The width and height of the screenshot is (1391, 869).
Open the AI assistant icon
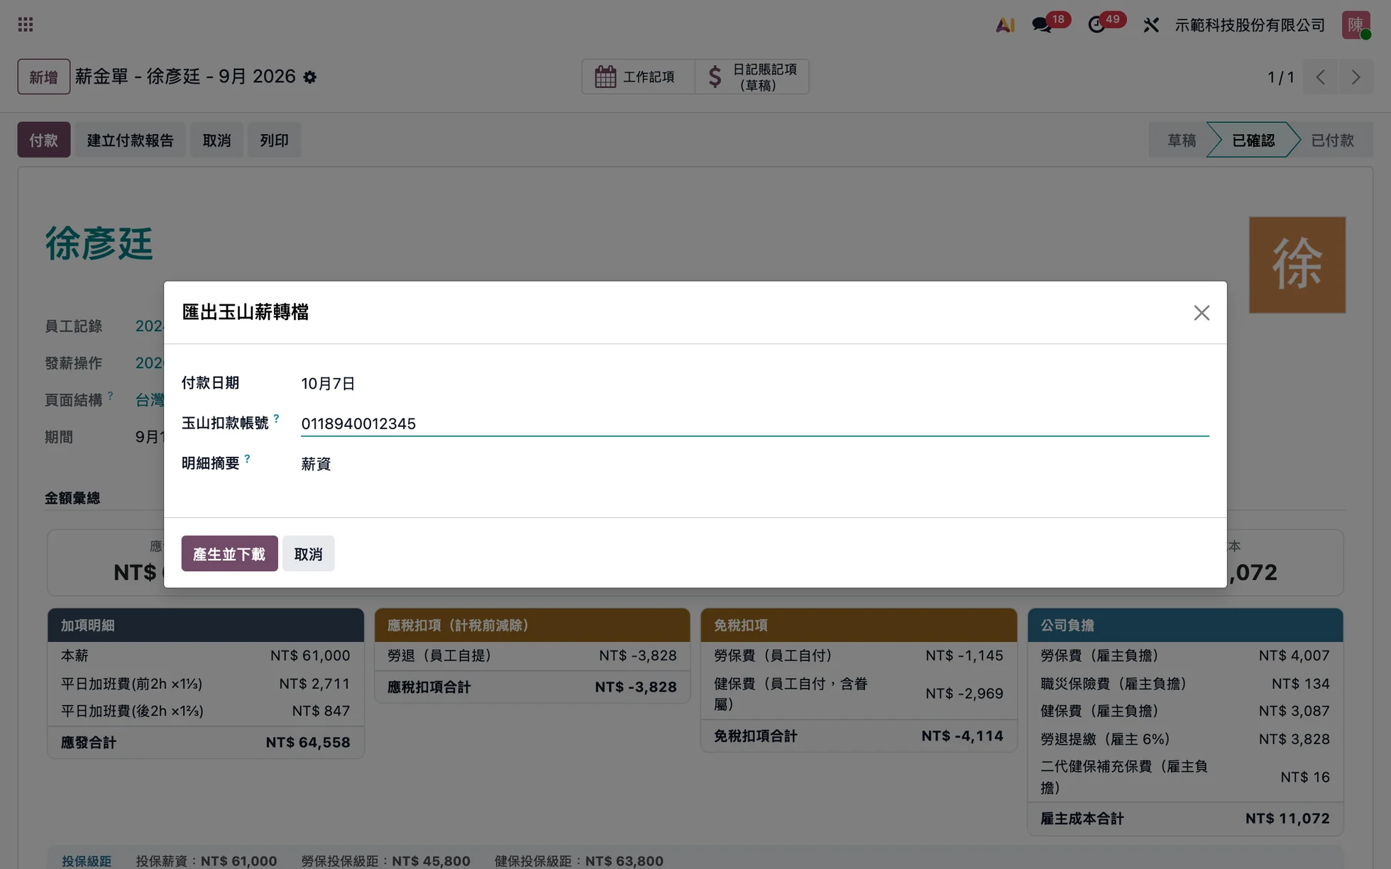tap(1004, 25)
